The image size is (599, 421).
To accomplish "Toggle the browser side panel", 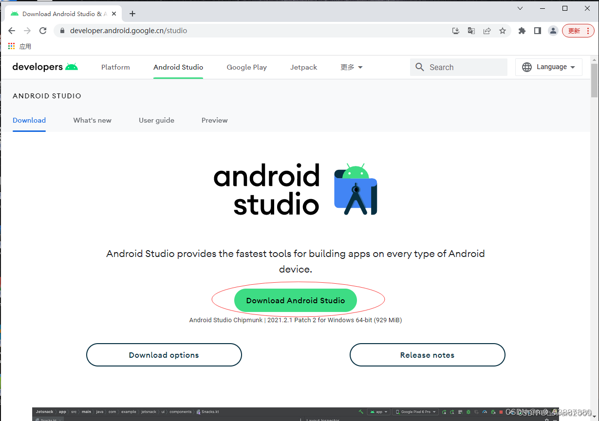I will coord(538,31).
